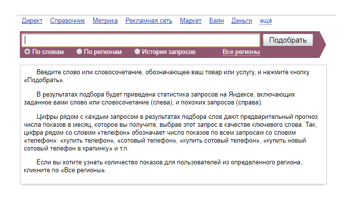Open the Деньги service link

click(241, 20)
